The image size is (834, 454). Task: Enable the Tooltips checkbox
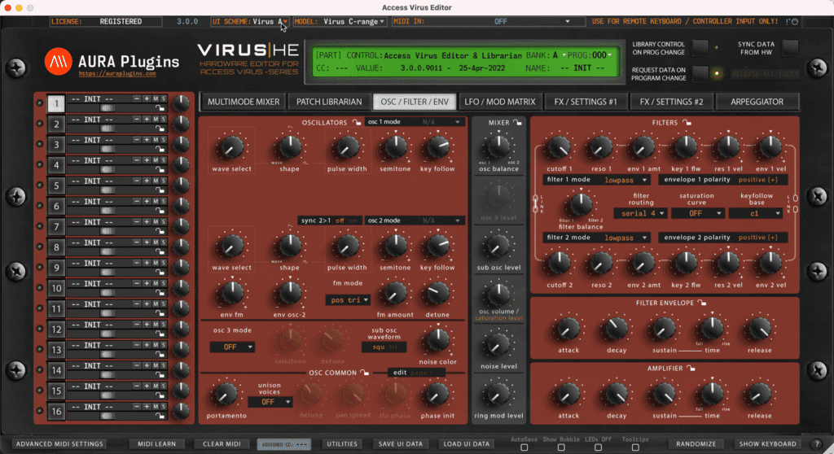pos(635,447)
